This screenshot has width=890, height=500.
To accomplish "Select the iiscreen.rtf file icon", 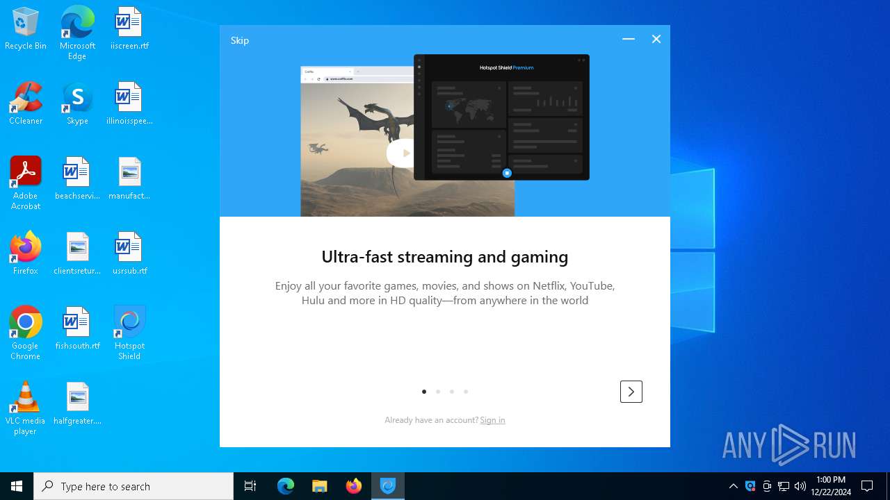I will pyautogui.click(x=129, y=29).
